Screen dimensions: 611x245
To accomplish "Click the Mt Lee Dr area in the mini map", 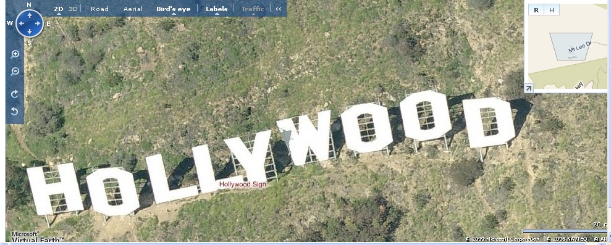I will tap(579, 48).
